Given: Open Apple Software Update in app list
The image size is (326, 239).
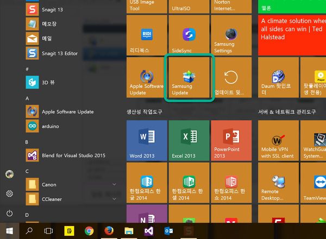Looking at the screenshot, I should point(71,112).
